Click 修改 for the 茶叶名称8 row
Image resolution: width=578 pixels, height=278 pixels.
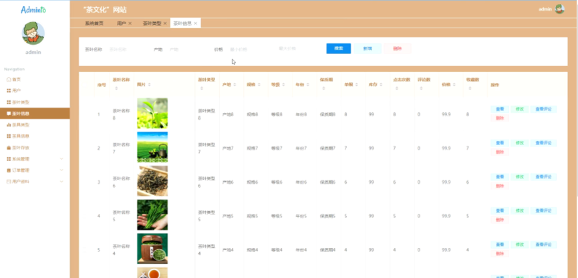pyautogui.click(x=520, y=109)
